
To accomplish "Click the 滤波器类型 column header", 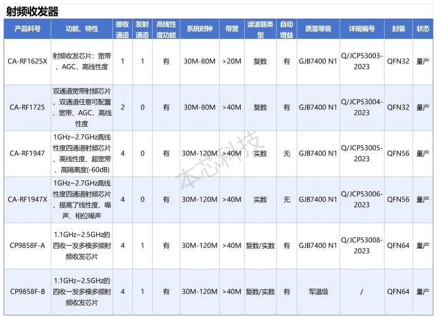I will tap(260, 29).
